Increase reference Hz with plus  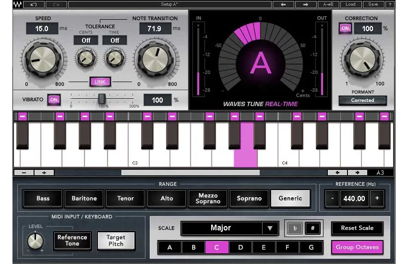[377, 198]
